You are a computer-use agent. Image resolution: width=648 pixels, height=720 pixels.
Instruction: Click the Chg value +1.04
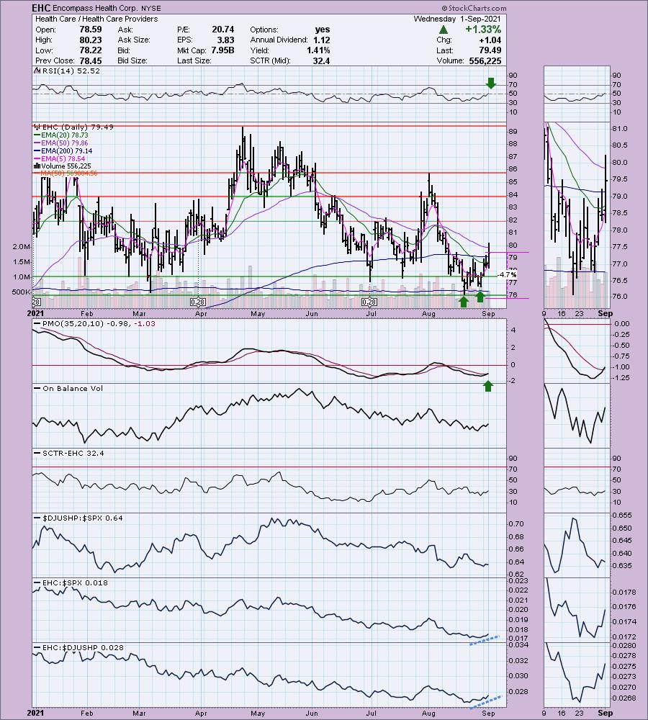pos(489,40)
